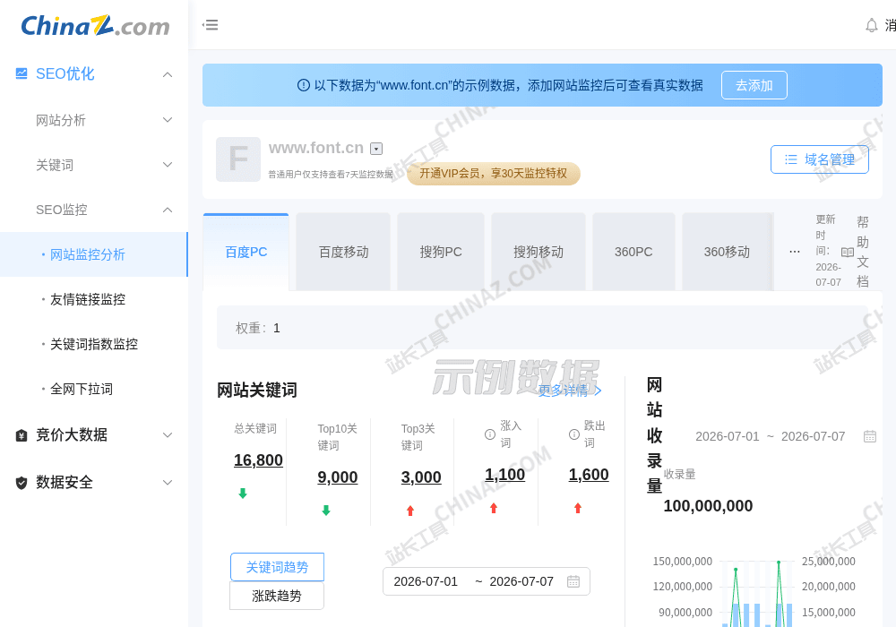Switch to the 百度移动 tab
Image resolution: width=896 pixels, height=627 pixels.
343,252
